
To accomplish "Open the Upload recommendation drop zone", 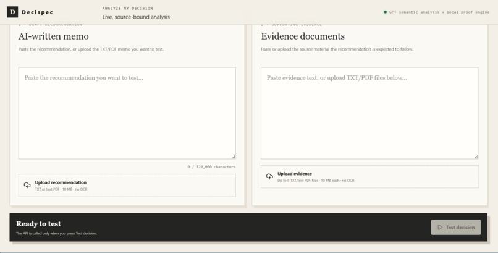I will coord(127,186).
